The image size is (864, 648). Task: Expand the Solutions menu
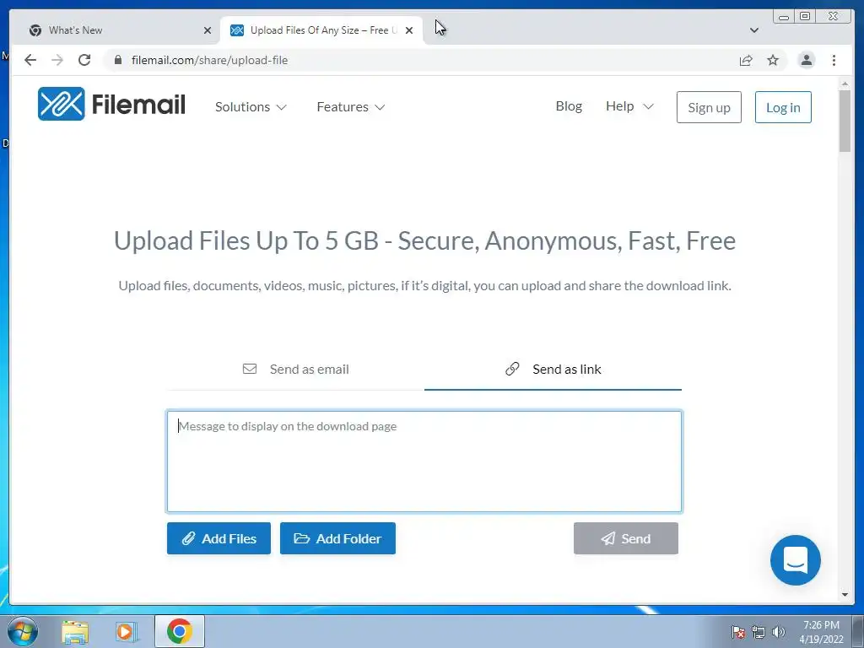click(251, 107)
